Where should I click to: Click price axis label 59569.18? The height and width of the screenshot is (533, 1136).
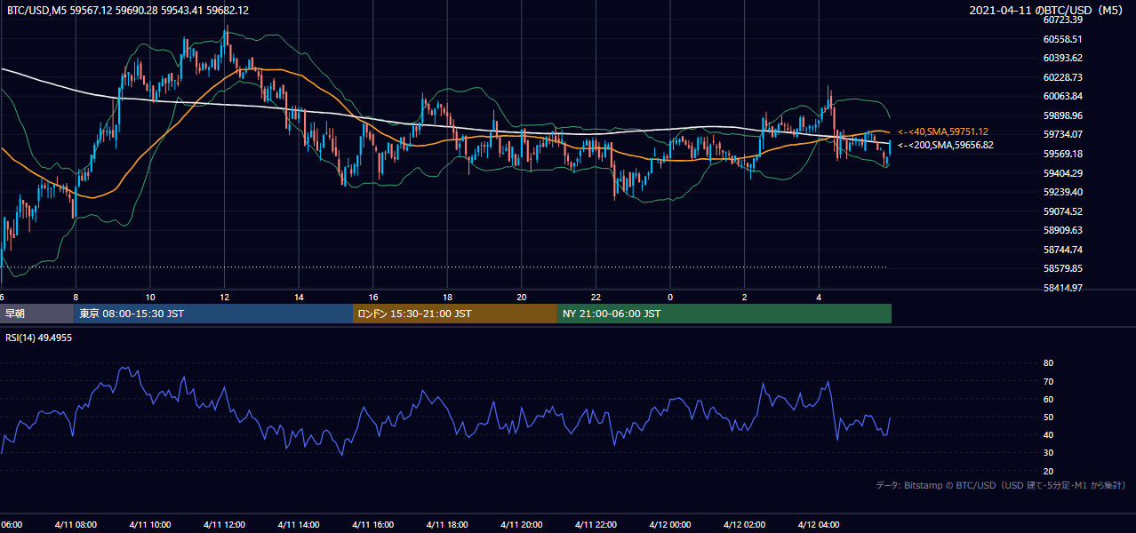pyautogui.click(x=1062, y=154)
